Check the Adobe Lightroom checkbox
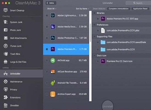151x110 pixels. [47, 15]
